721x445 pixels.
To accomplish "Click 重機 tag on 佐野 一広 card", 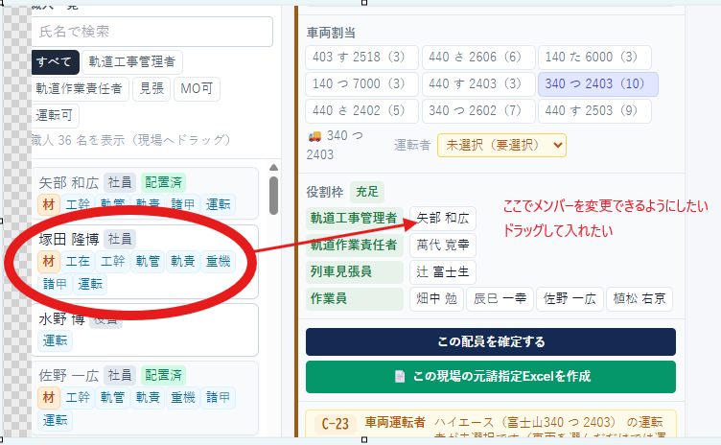I will point(183,398).
